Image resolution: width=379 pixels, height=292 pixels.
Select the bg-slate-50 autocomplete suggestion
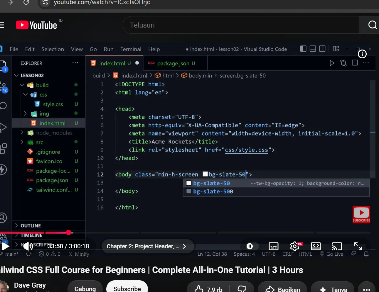tap(276, 183)
